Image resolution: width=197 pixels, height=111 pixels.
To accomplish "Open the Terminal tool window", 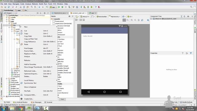I will coord(48,102).
